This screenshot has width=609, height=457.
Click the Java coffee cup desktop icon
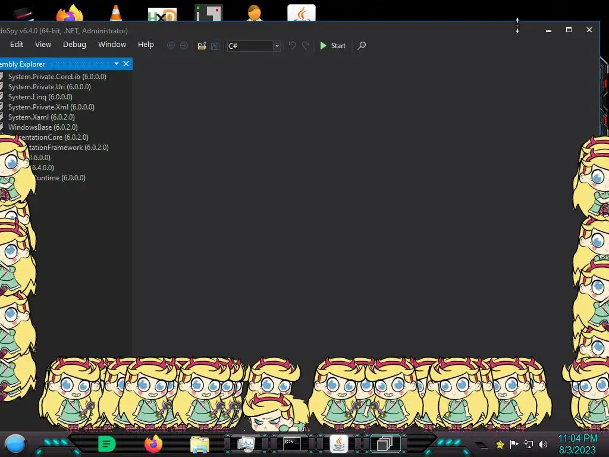pyautogui.click(x=302, y=12)
